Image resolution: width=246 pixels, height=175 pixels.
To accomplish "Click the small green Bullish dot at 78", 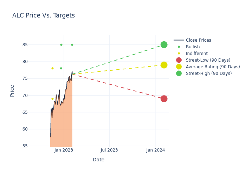I will click(61, 68).
